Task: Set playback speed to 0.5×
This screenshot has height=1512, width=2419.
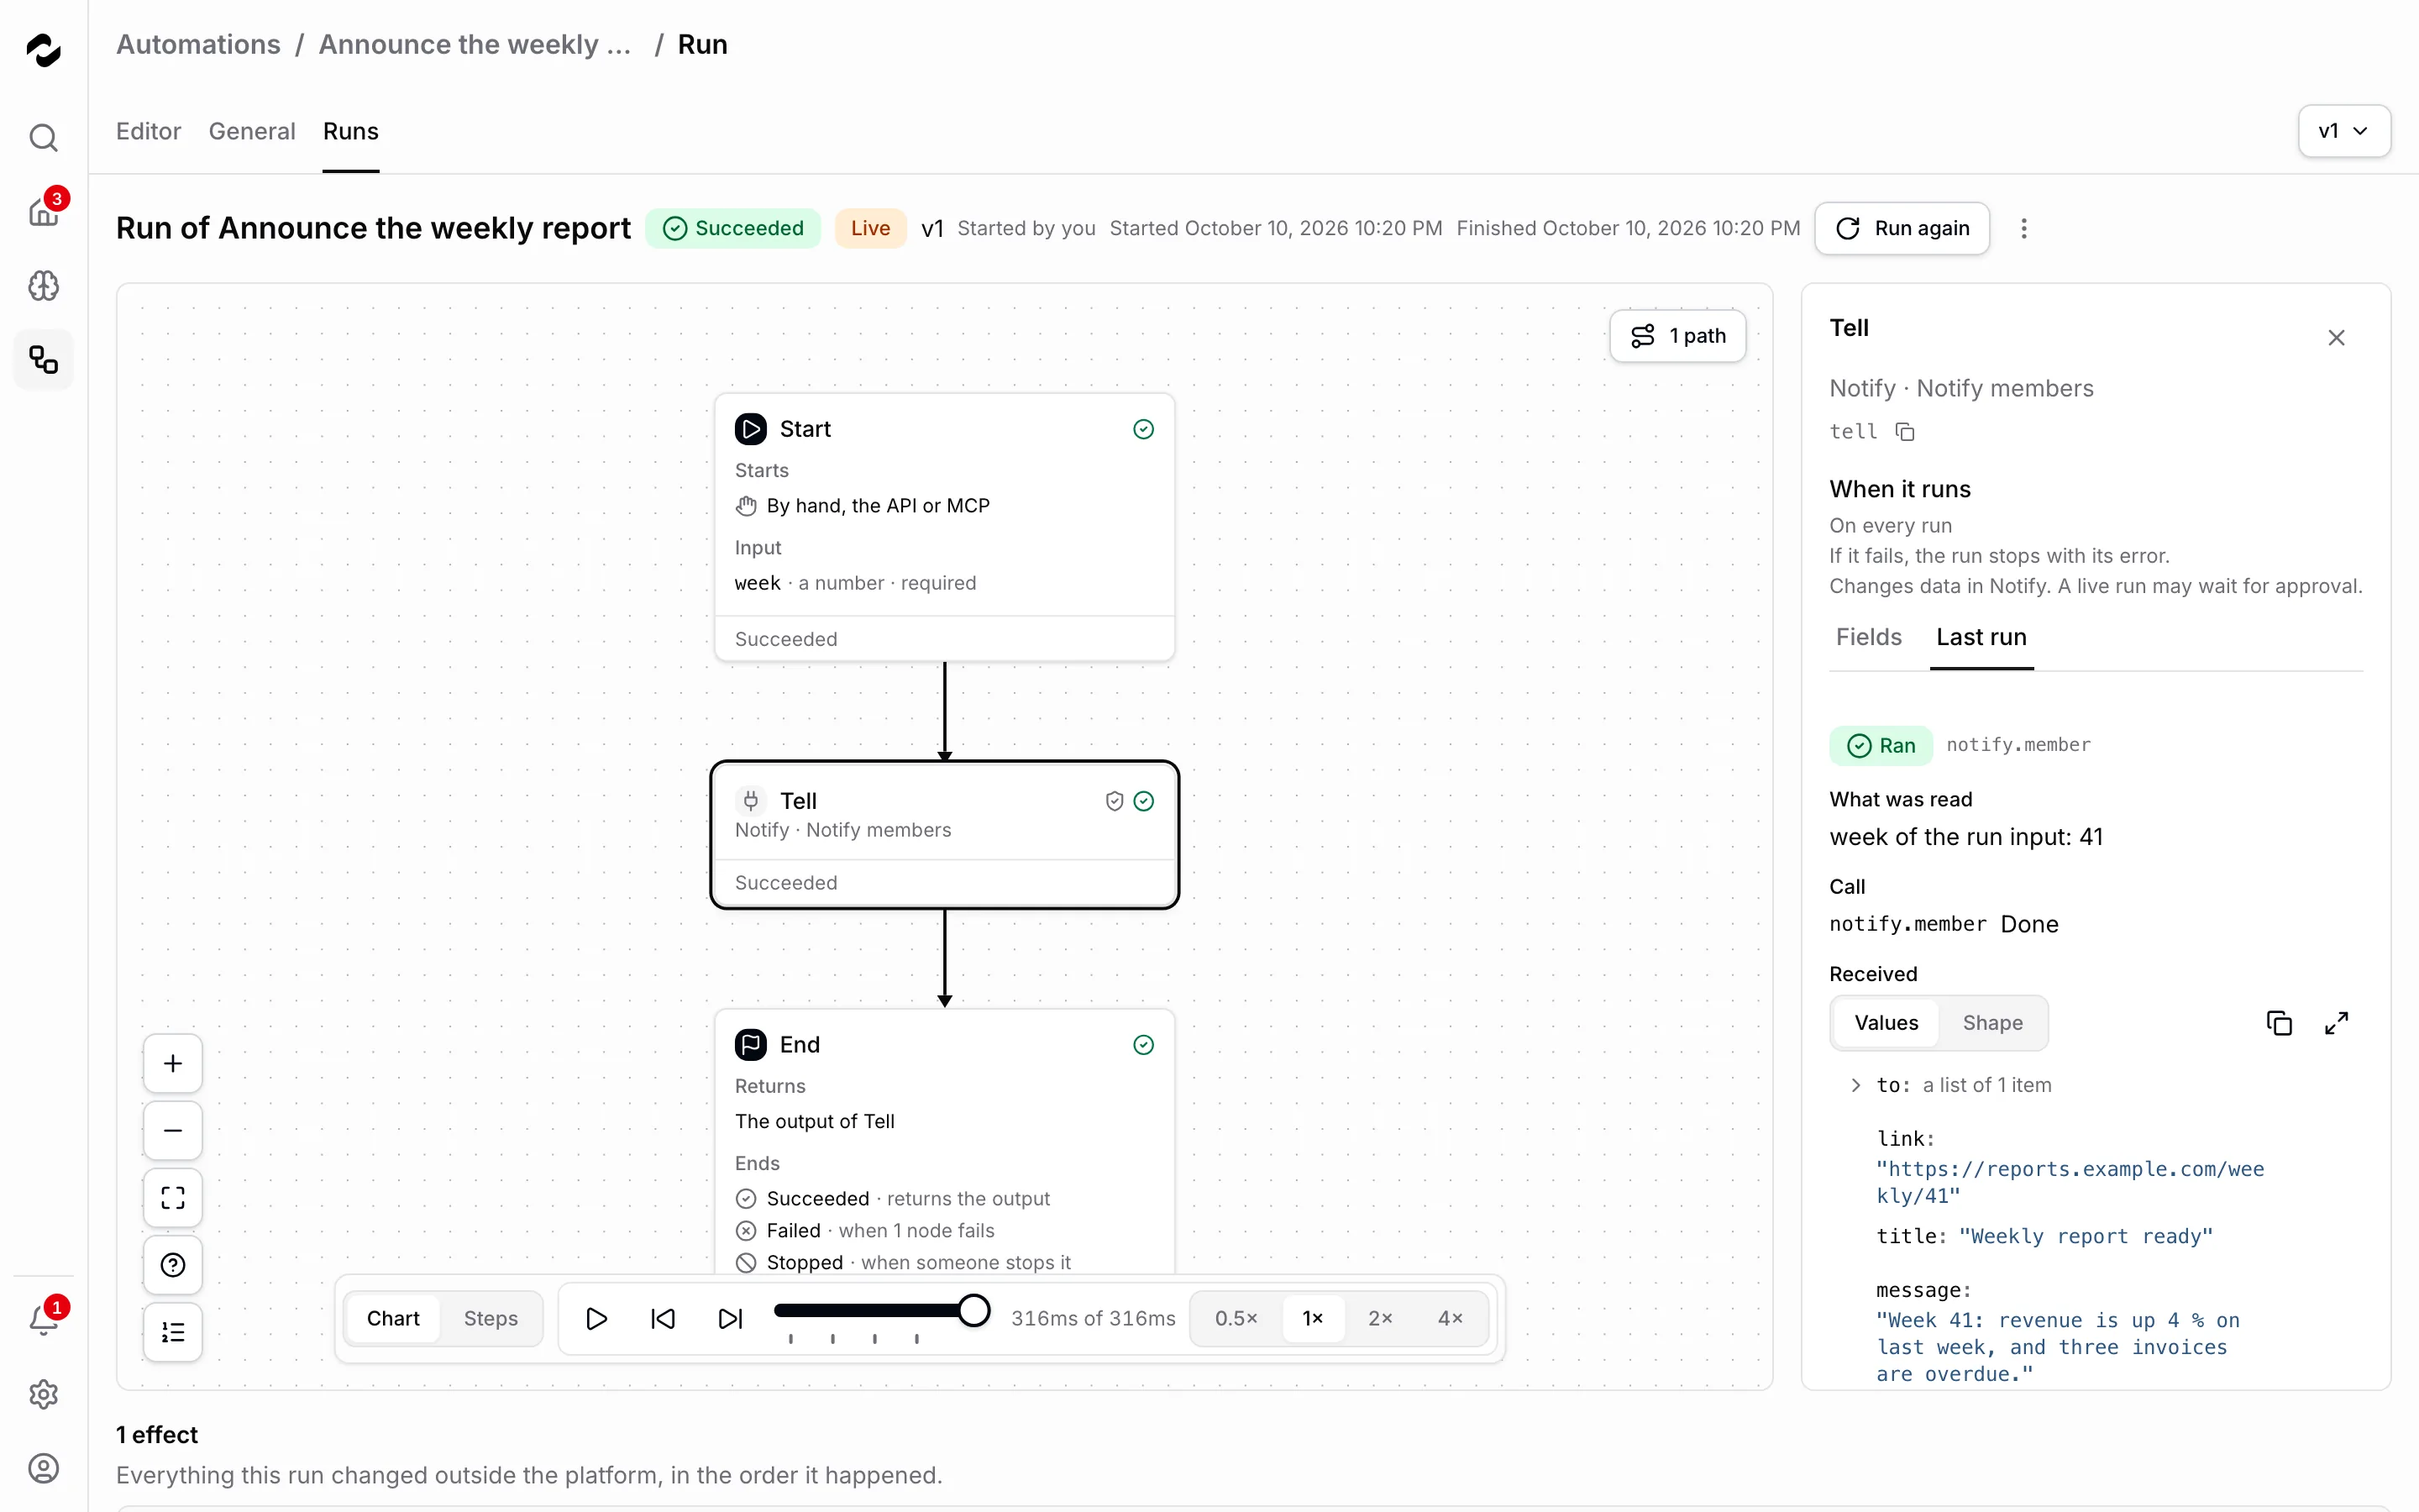Action: click(1236, 1318)
